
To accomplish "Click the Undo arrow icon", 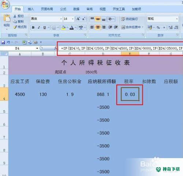I will pyautogui.click(x=8, y=42).
